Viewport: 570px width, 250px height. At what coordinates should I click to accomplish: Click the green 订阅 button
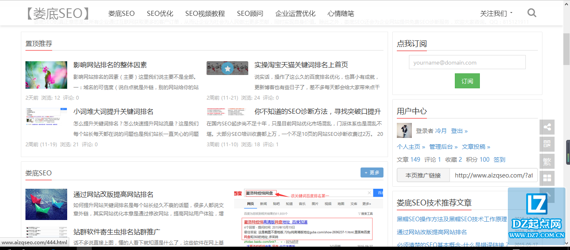coord(467,81)
